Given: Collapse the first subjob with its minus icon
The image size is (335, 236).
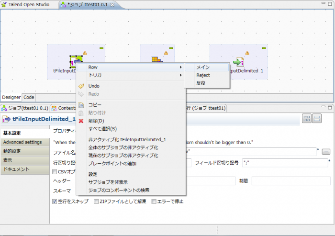Looking at the screenshot, I should coord(101,48).
